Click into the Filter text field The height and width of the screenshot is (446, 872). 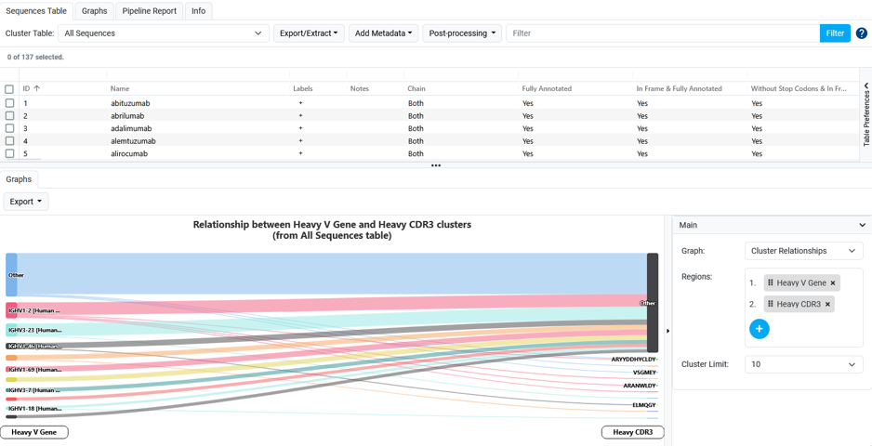pos(663,33)
